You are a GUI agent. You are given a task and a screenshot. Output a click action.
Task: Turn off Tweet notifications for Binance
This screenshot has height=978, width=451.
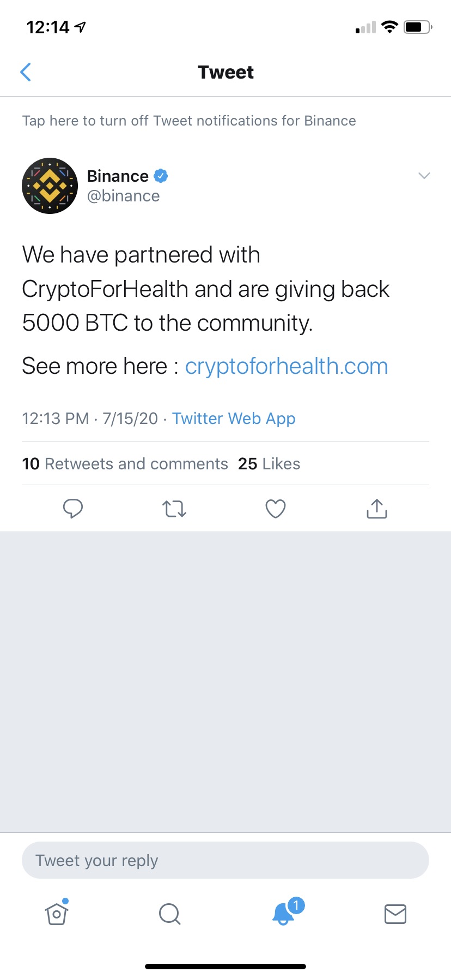[189, 121]
